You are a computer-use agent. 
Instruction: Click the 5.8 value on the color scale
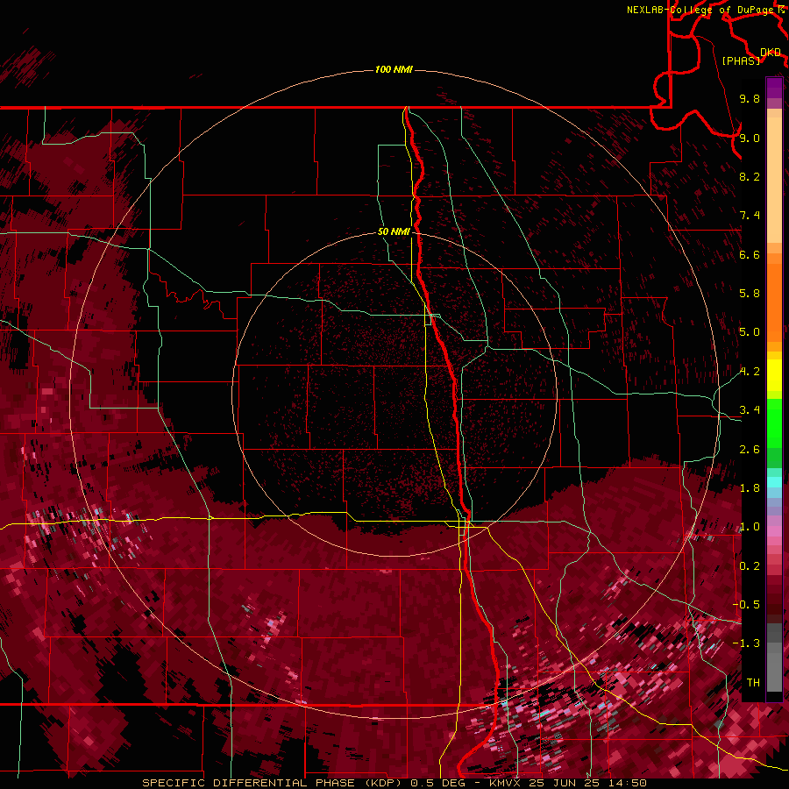[750, 294]
